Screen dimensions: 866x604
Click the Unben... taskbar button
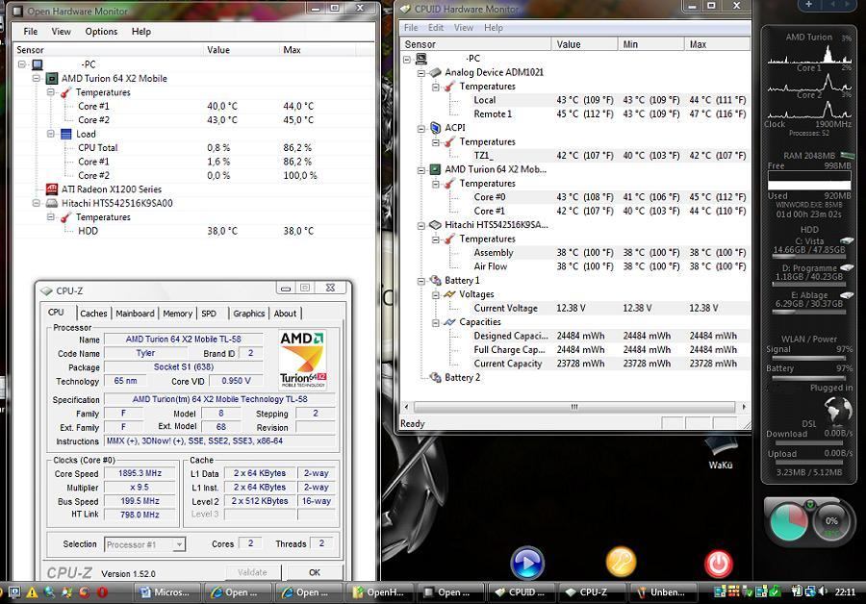(662, 592)
